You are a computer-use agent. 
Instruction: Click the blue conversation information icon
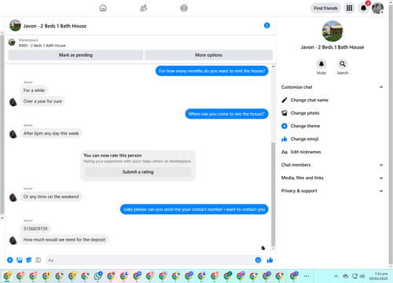(266, 25)
